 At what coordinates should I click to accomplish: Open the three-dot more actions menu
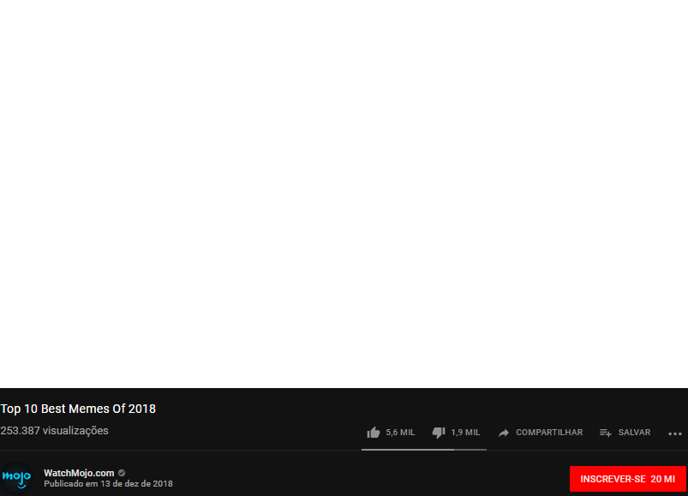tap(675, 433)
